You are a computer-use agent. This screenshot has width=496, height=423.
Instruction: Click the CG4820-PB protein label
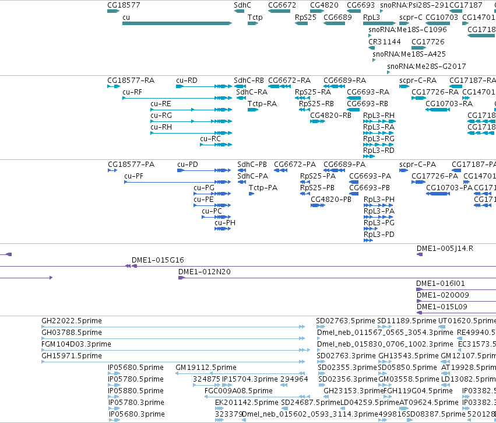(x=331, y=200)
